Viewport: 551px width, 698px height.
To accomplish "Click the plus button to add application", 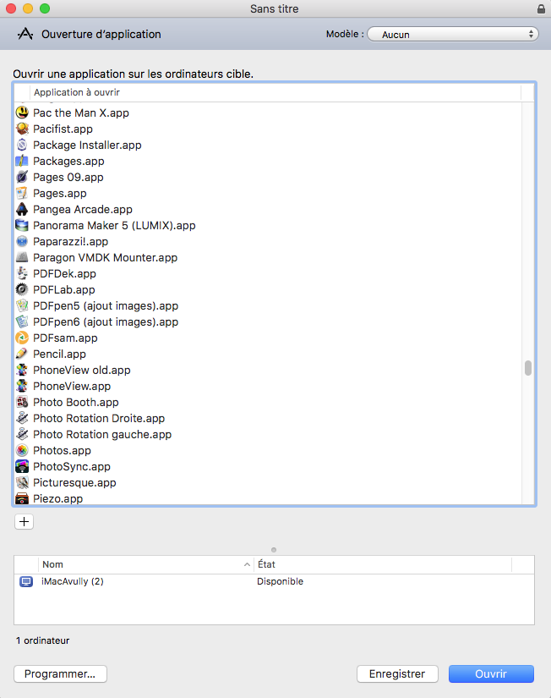I will [x=24, y=521].
